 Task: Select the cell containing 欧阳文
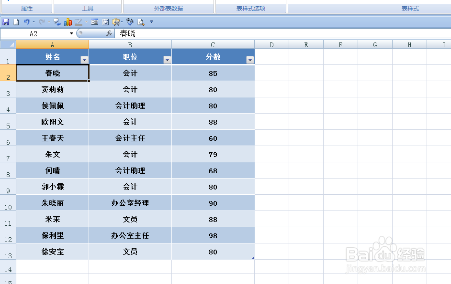52,122
